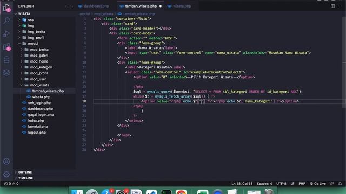
Task: Open the Extensions view
Action: (6, 47)
